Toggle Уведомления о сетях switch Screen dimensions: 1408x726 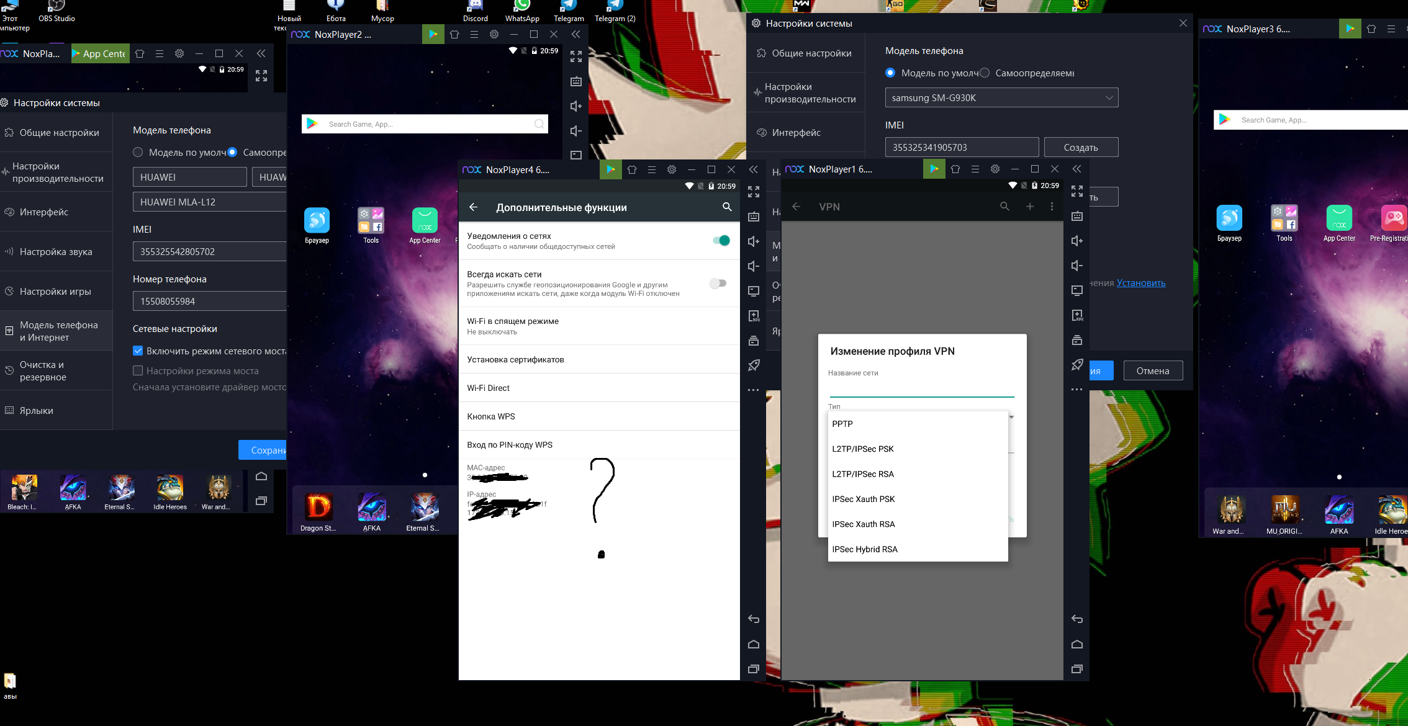(721, 241)
